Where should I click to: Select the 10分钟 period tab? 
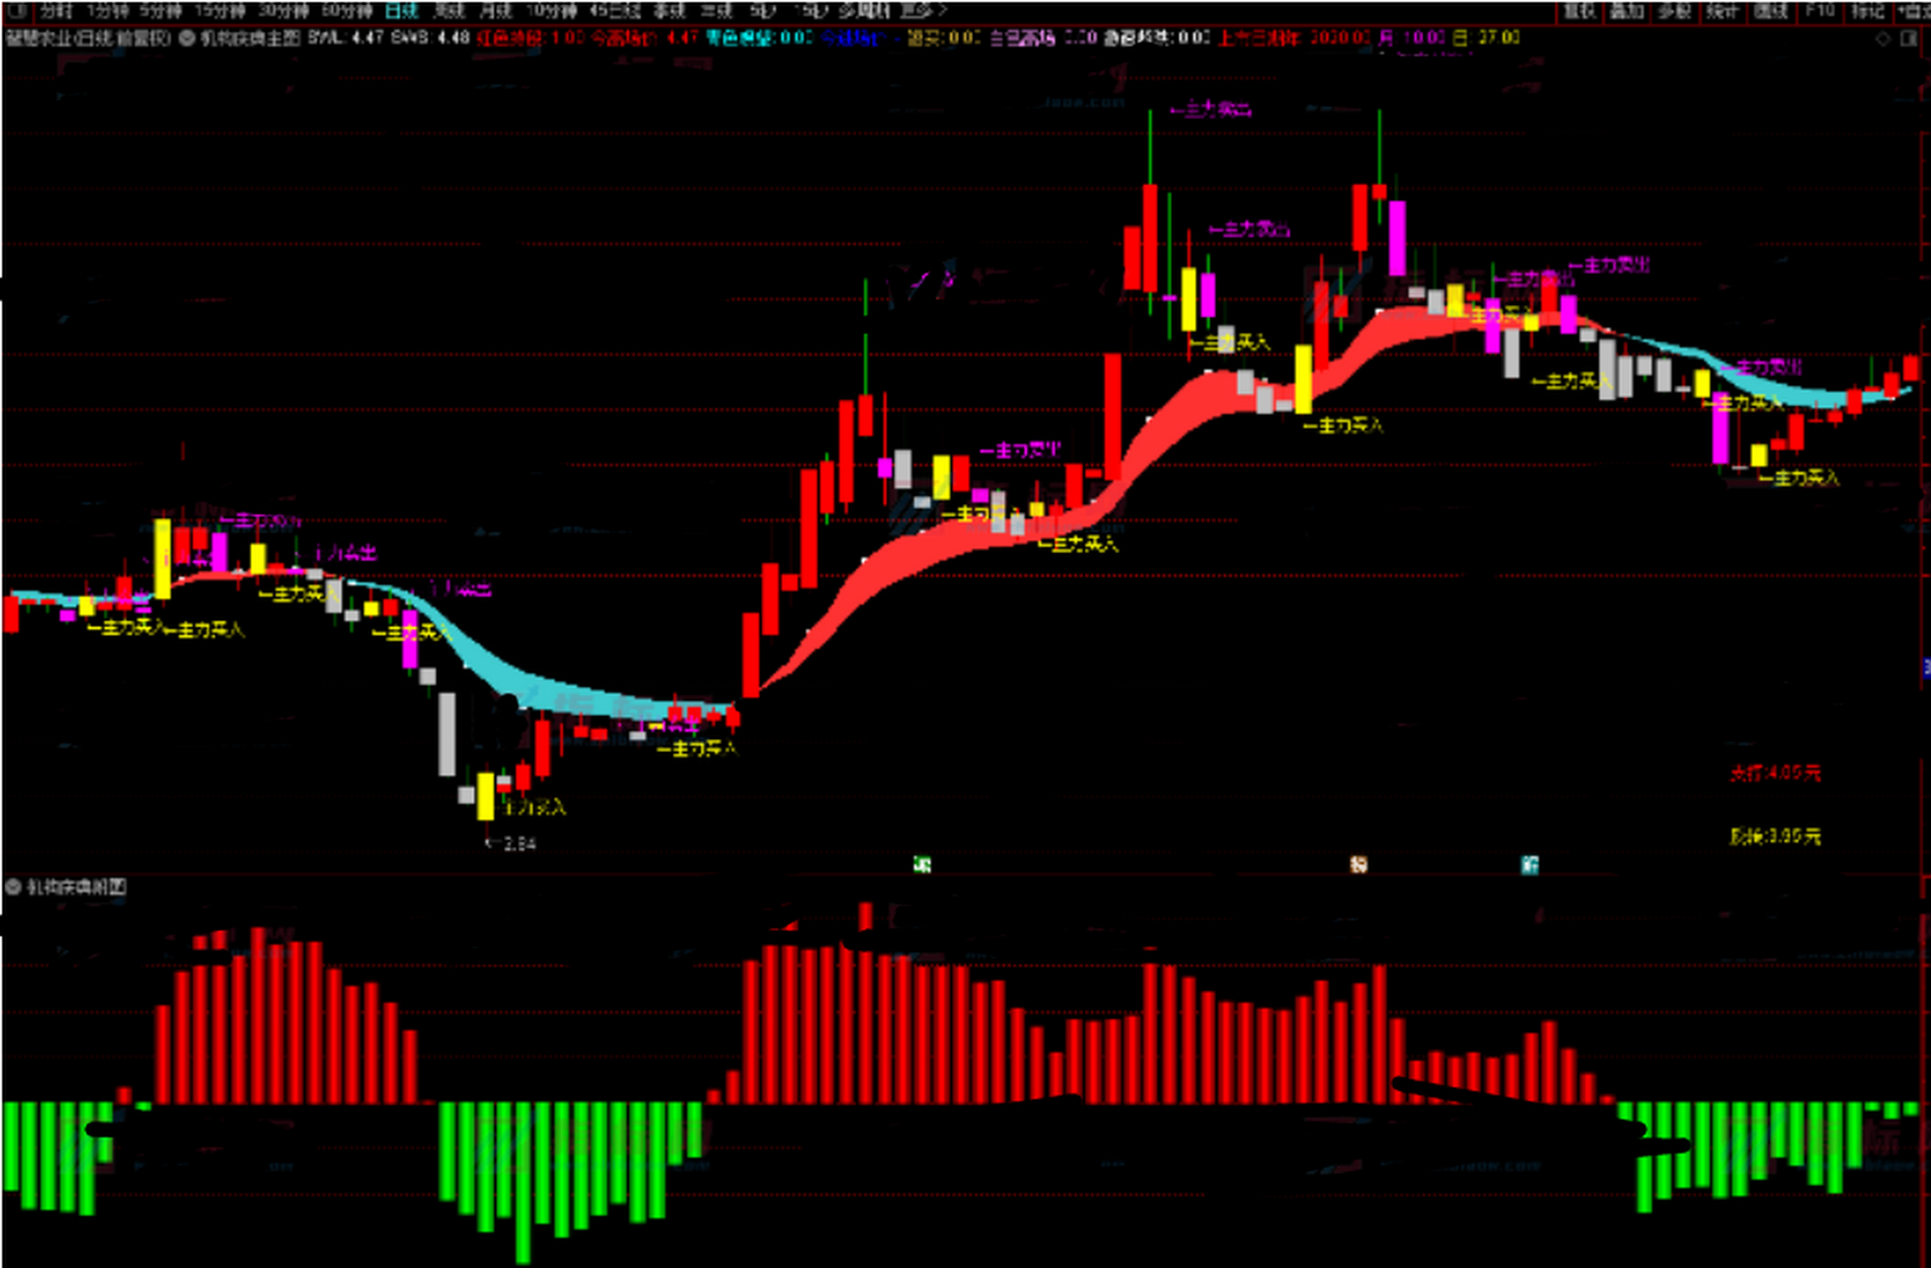point(552,11)
